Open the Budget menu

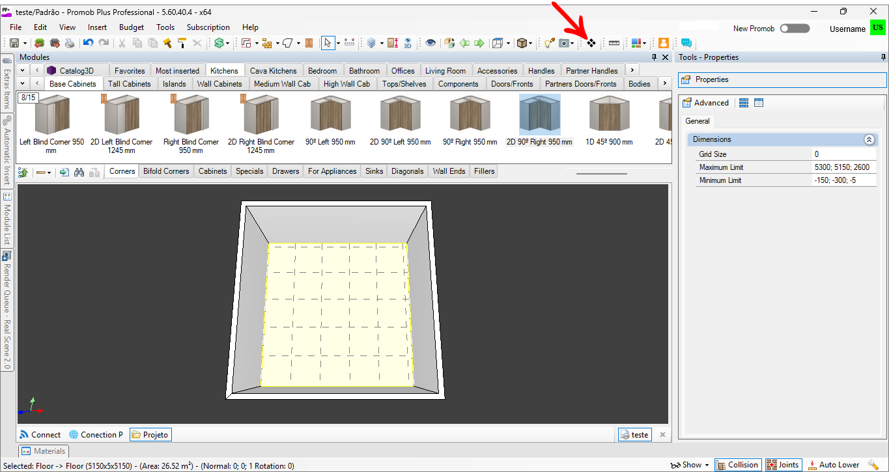(x=132, y=27)
